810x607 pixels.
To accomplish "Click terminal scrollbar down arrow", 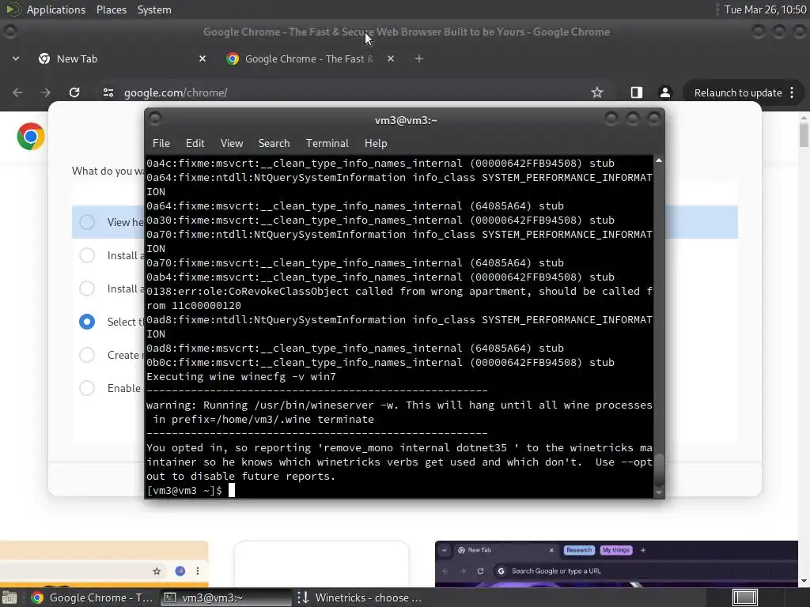I will [659, 493].
